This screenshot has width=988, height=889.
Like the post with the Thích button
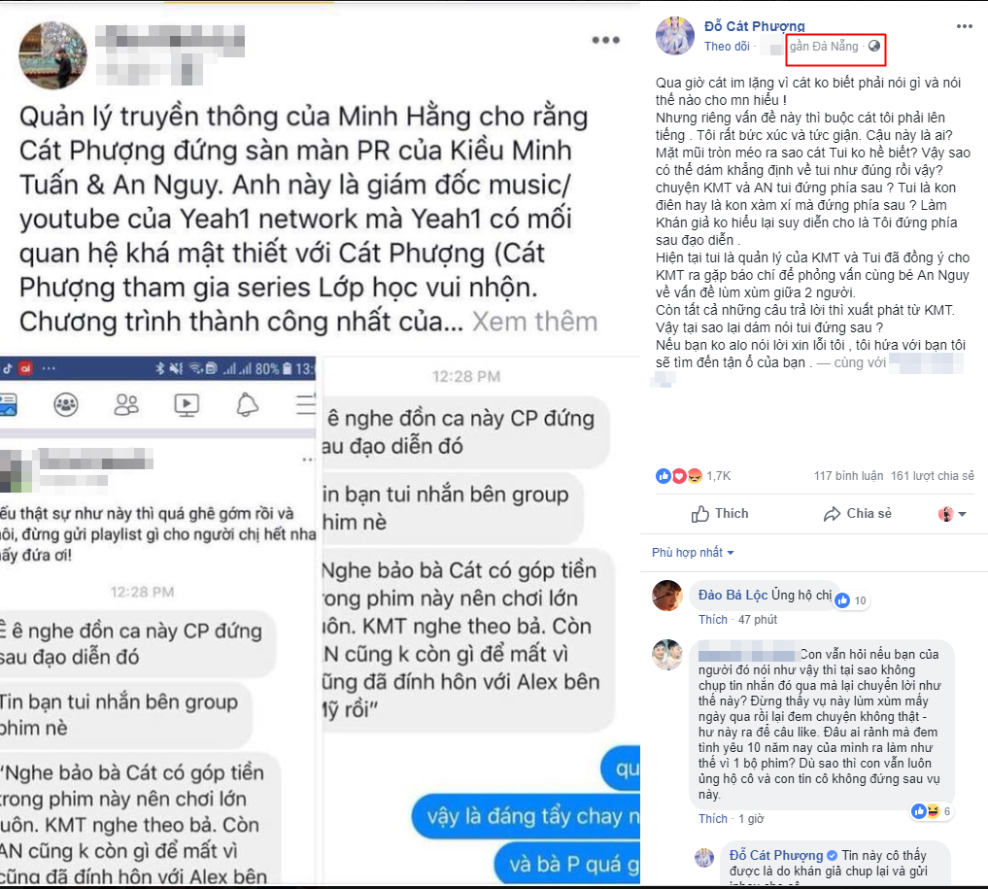pyautogui.click(x=720, y=514)
